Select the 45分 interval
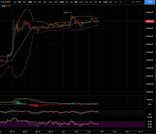Image resolution: width=156 pixels, height=134 pixels. (62, 2)
